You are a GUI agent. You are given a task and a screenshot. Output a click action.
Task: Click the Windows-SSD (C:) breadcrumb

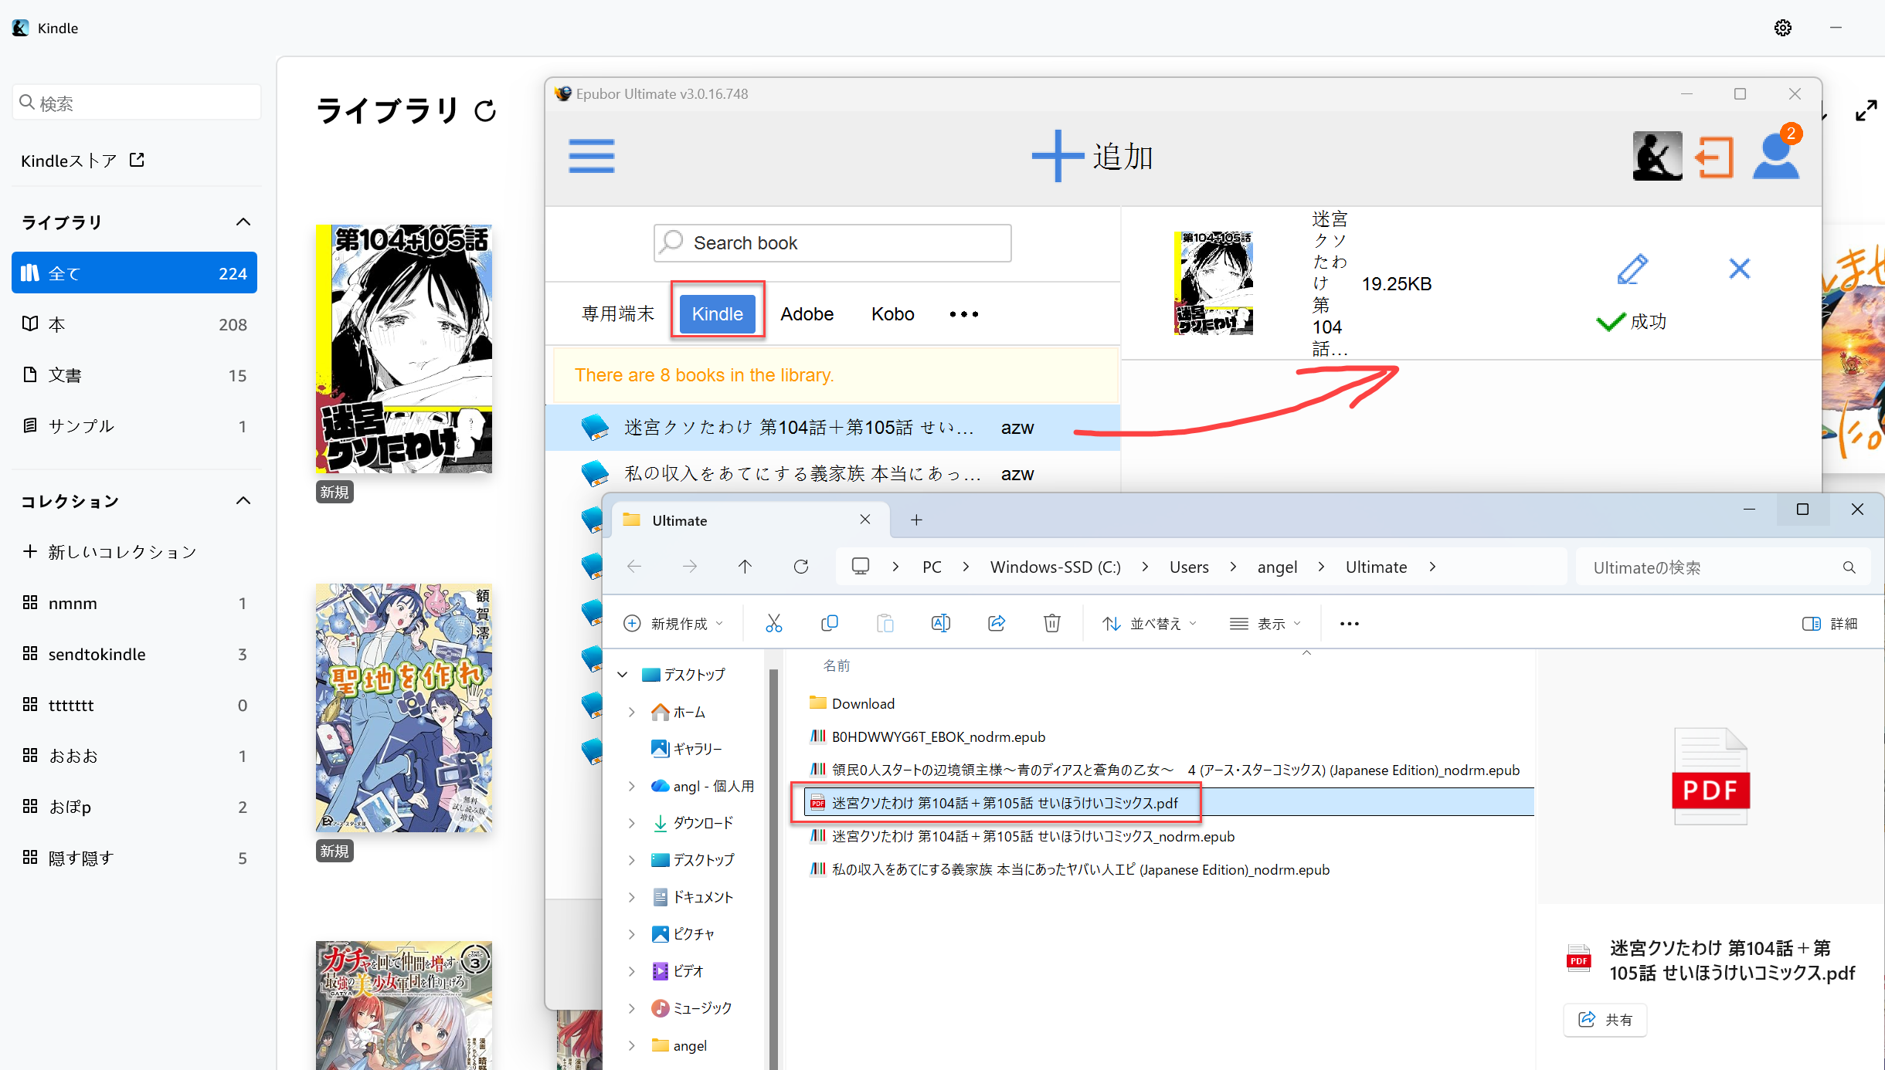pos(1055,567)
